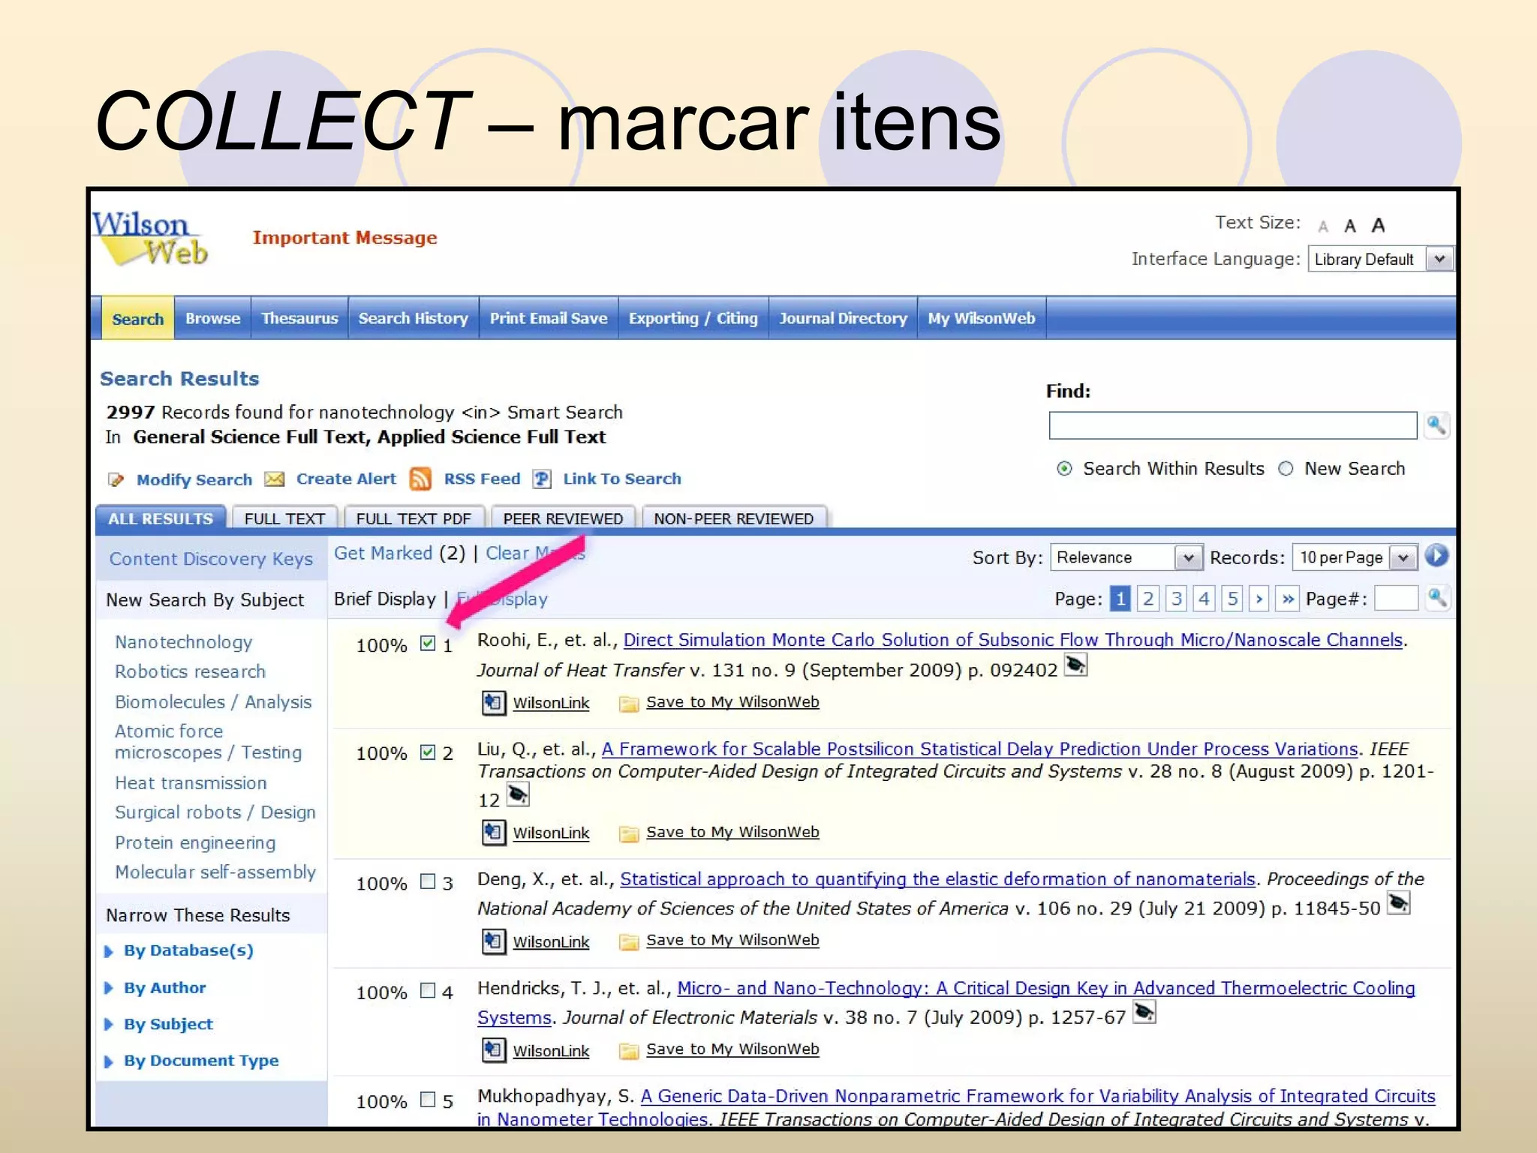1537x1153 pixels.
Task: Mark record 5 checkbox
Action: tap(428, 1099)
